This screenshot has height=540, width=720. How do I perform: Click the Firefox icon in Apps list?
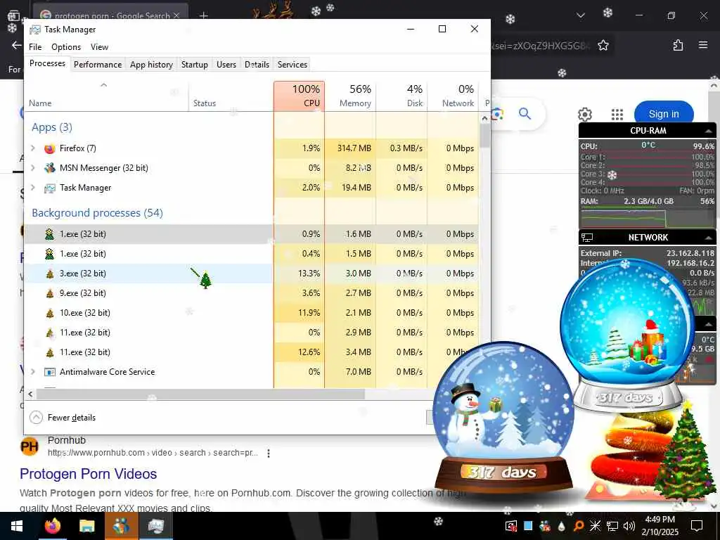point(50,148)
